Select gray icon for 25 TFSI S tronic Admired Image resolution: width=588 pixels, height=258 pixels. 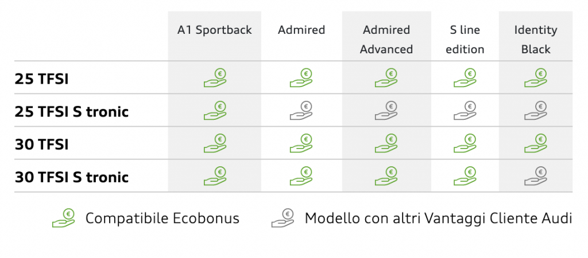coord(301,111)
